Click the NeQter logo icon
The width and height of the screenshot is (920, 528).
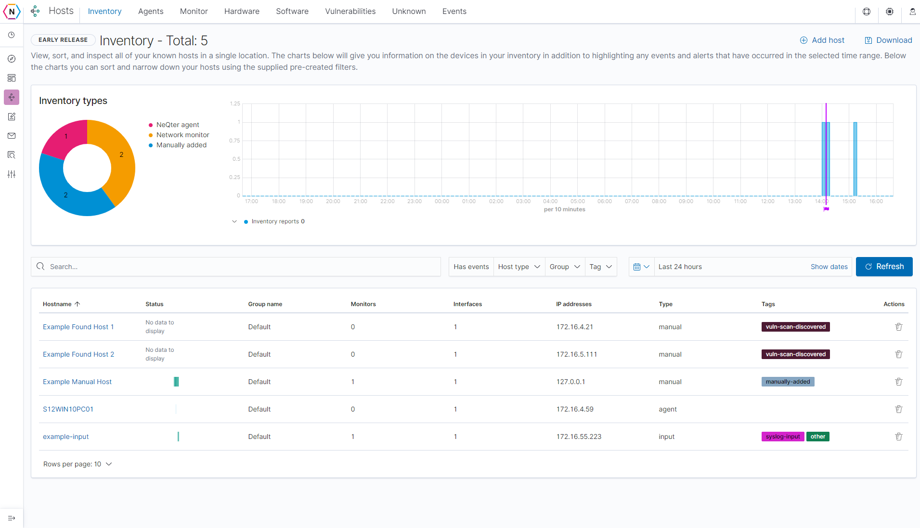[12, 12]
